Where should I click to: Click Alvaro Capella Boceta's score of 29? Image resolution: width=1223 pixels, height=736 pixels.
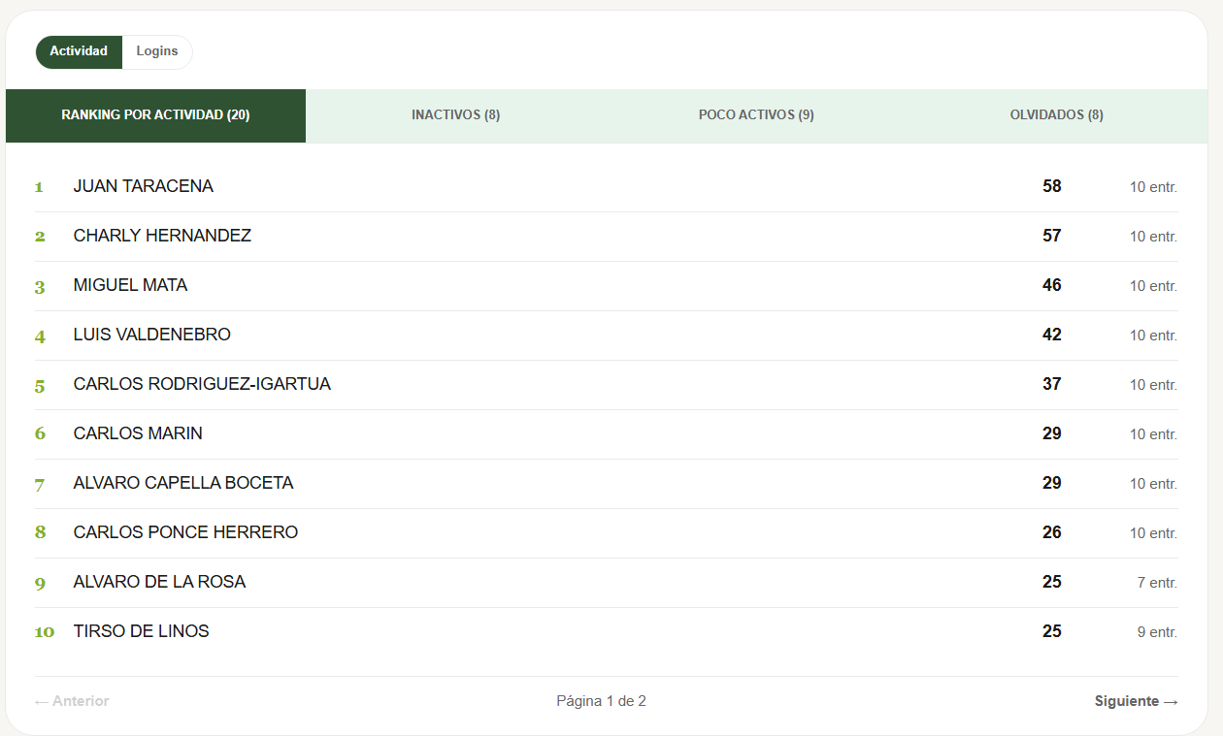1052,483
